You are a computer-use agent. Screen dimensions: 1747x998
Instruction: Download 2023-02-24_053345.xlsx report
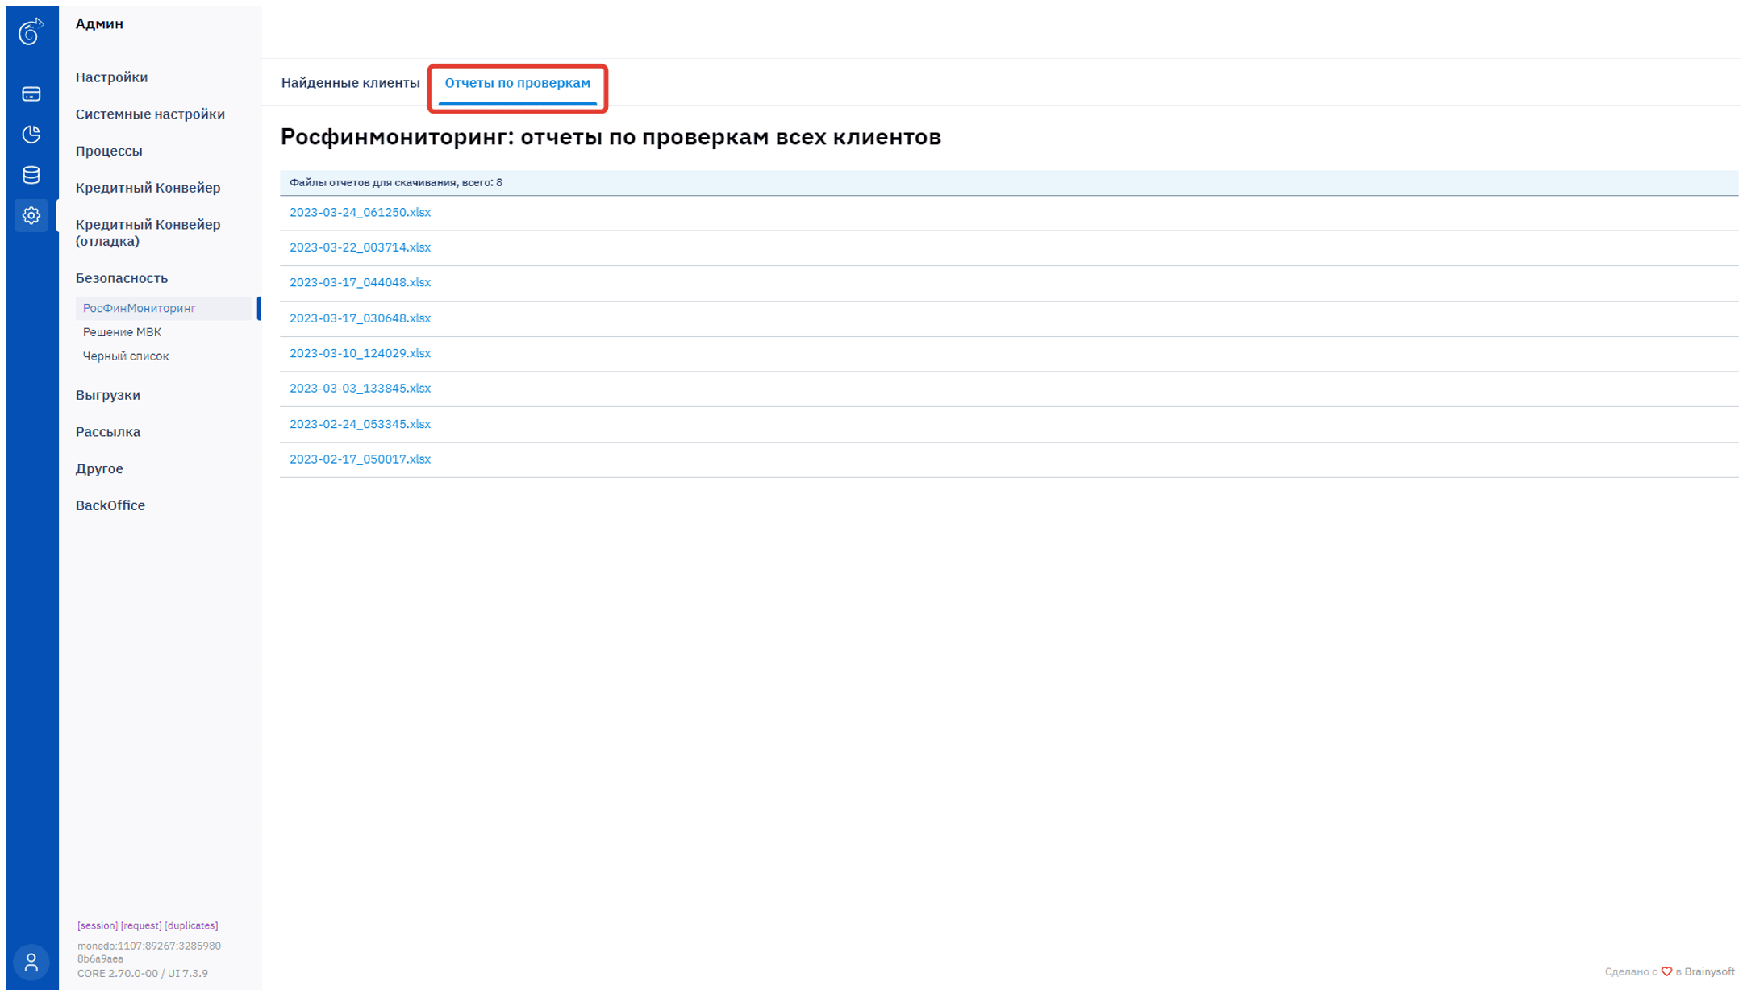[360, 424]
